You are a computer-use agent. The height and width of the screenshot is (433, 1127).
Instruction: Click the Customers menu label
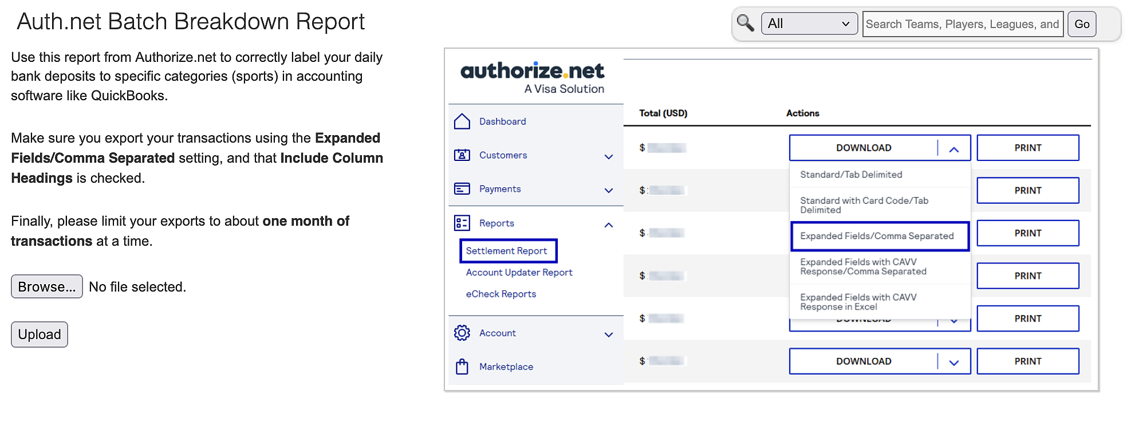click(503, 155)
